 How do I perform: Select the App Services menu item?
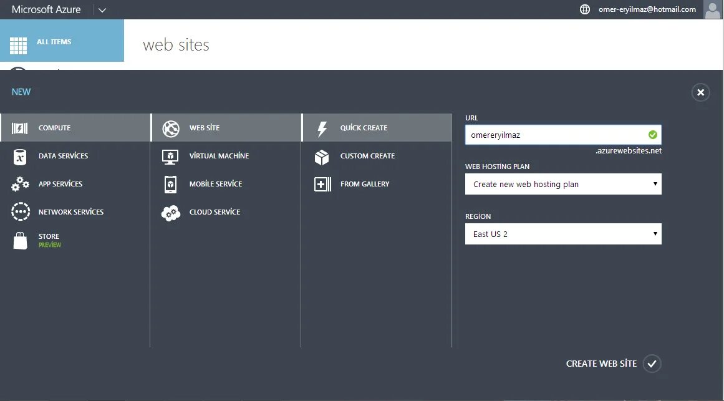[x=75, y=184]
